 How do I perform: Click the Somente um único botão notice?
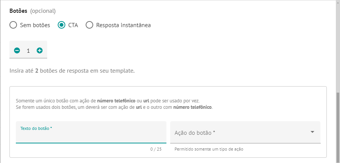(114, 104)
